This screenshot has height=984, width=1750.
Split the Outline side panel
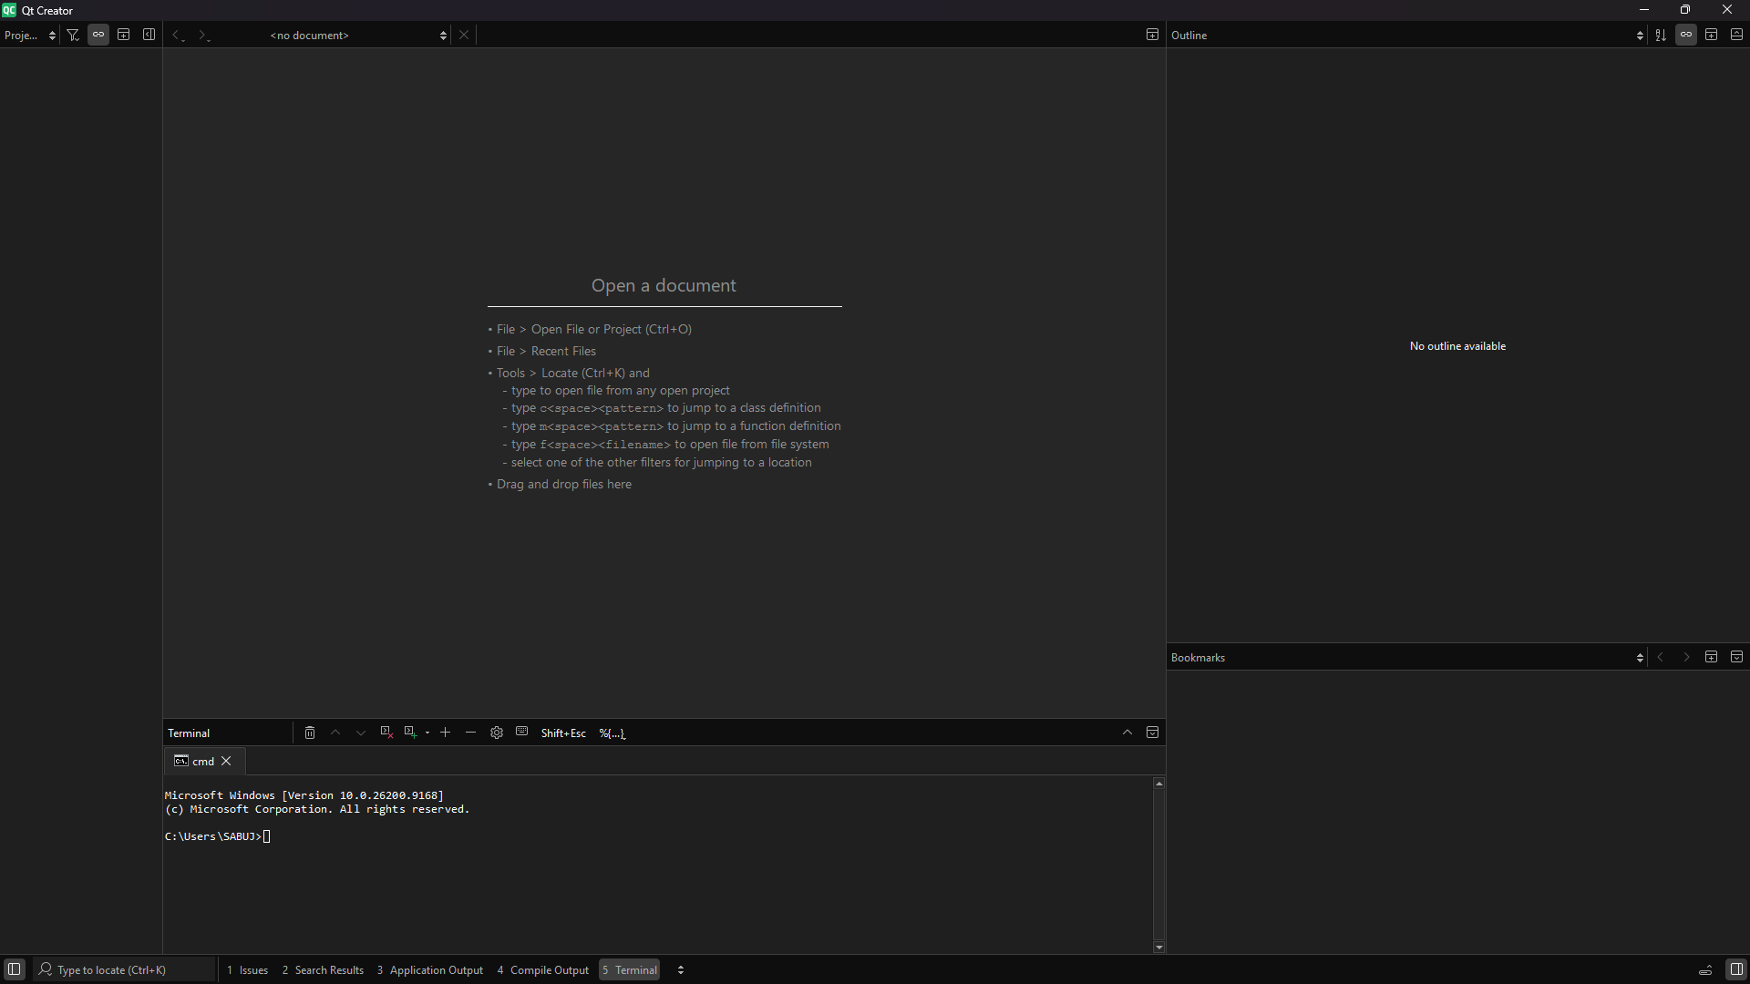[x=1712, y=35]
